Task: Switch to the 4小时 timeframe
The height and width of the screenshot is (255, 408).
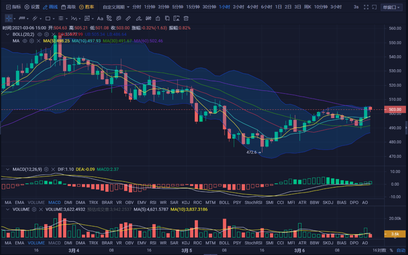Action: point(252,7)
